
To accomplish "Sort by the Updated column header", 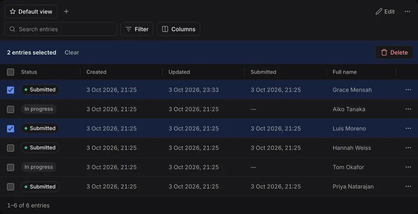I will pyautogui.click(x=179, y=72).
